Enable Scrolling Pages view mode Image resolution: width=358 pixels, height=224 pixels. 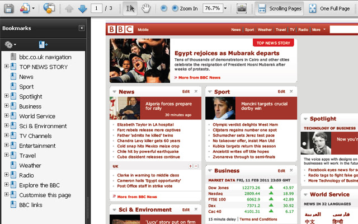279,8
